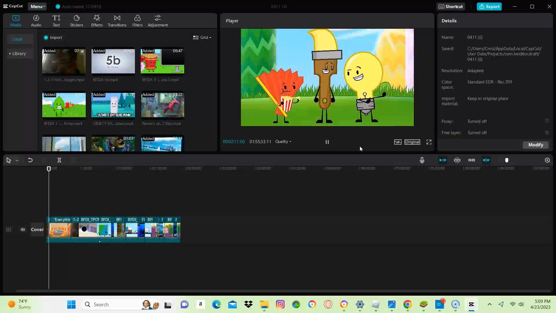Click the timeline playhead marker

(x=49, y=168)
